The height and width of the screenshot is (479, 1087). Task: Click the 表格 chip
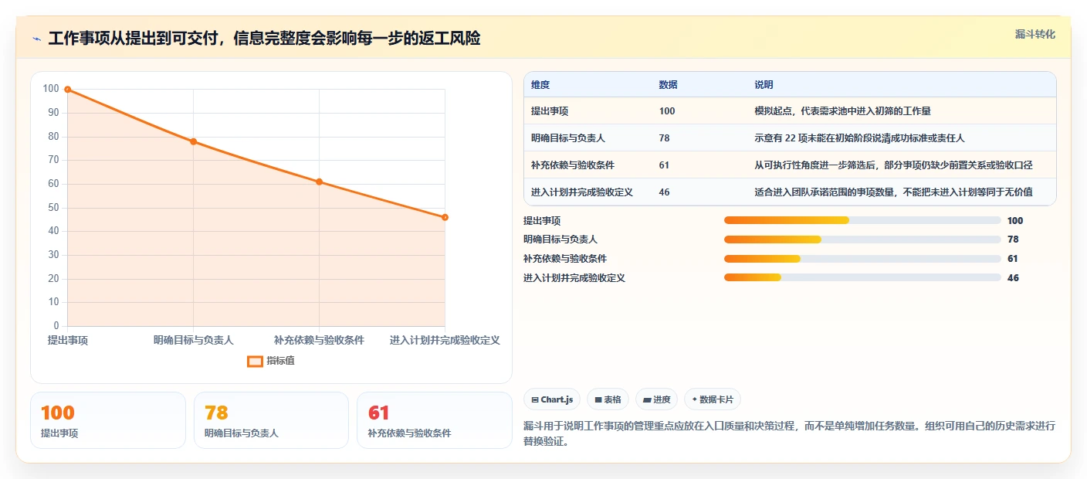point(608,399)
